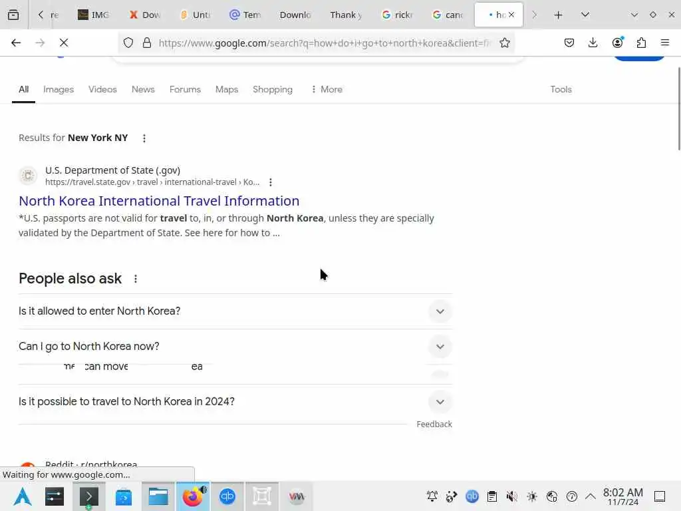The height and width of the screenshot is (511, 681).
Task: Open the VM application in taskbar
Action: pos(297,496)
